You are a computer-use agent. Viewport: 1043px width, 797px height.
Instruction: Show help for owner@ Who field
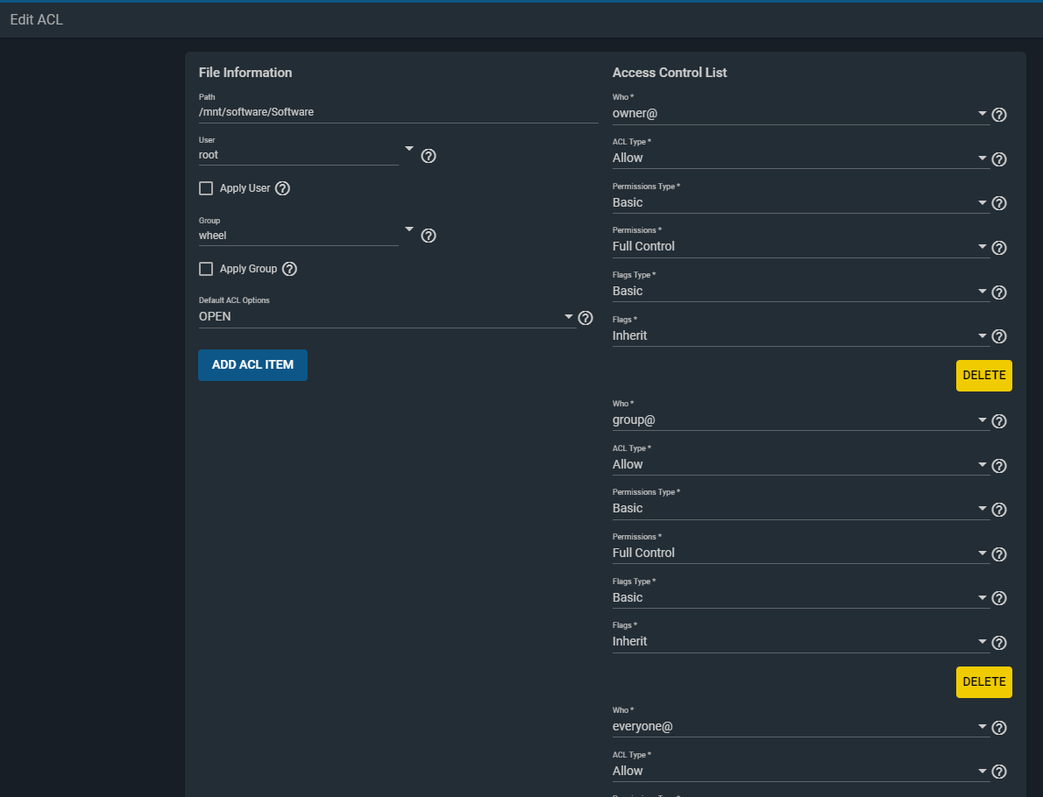pyautogui.click(x=998, y=115)
